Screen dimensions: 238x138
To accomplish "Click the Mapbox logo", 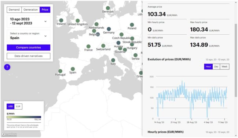I will 10,134.
